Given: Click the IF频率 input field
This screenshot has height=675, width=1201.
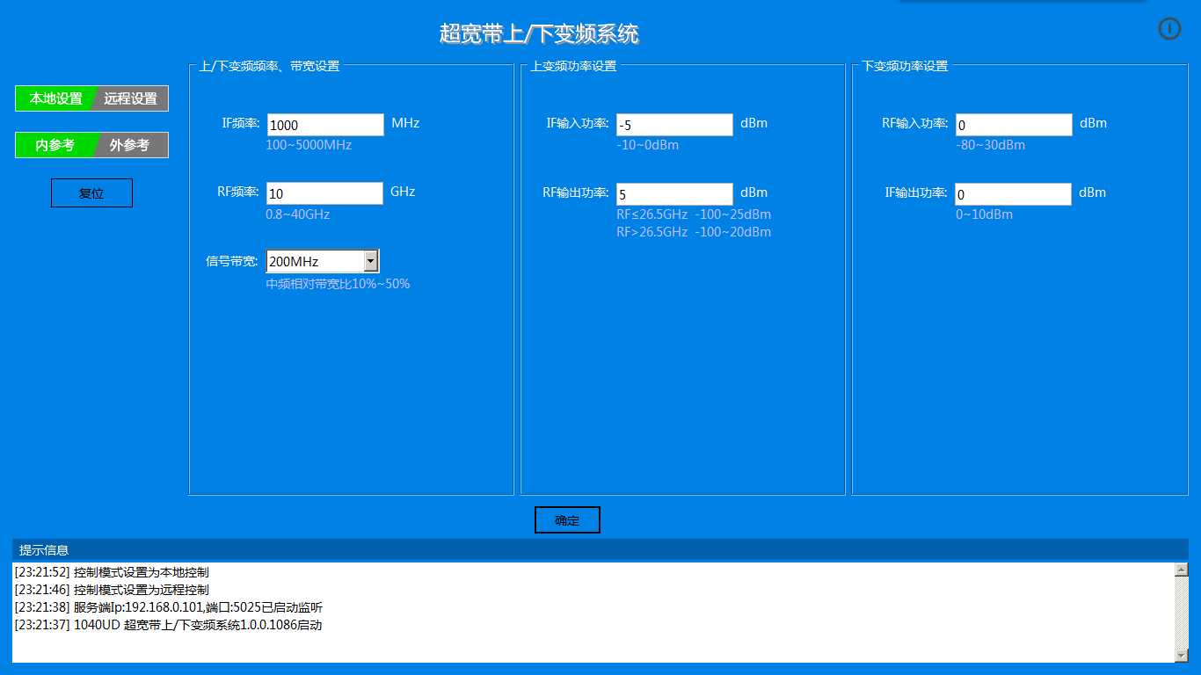Looking at the screenshot, I should pos(325,125).
